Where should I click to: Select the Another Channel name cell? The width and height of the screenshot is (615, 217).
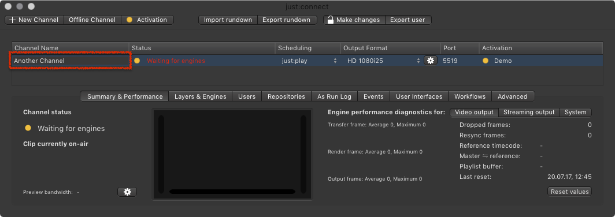pos(70,61)
